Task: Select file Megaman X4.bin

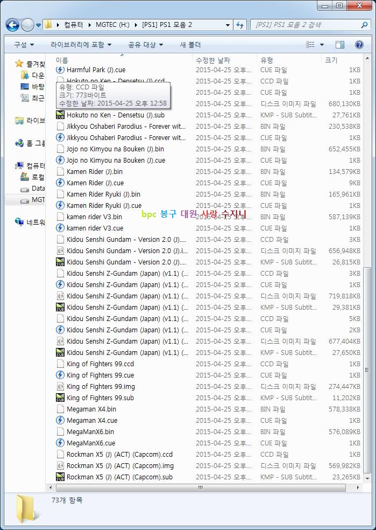Action: point(91,409)
